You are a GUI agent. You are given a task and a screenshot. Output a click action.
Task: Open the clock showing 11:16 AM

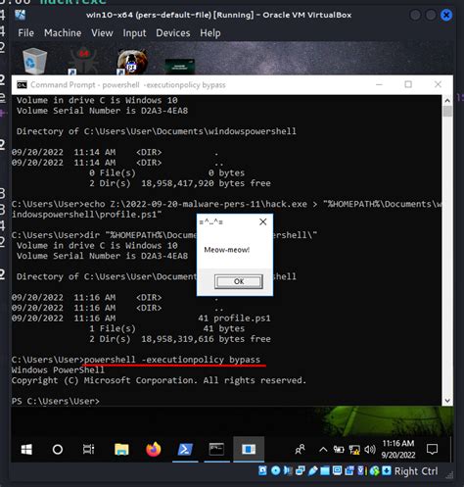398,449
